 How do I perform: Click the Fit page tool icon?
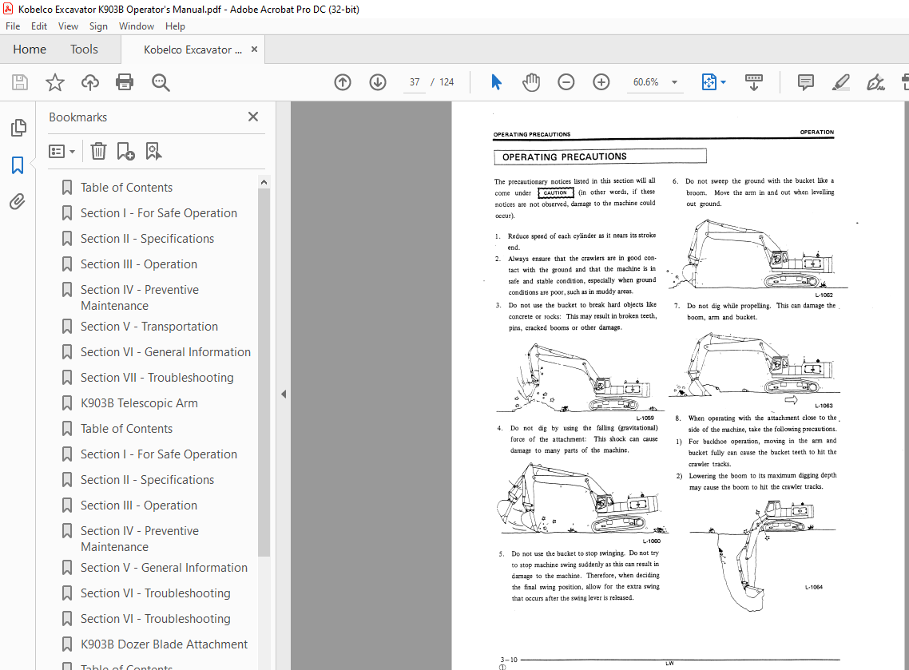coord(709,82)
